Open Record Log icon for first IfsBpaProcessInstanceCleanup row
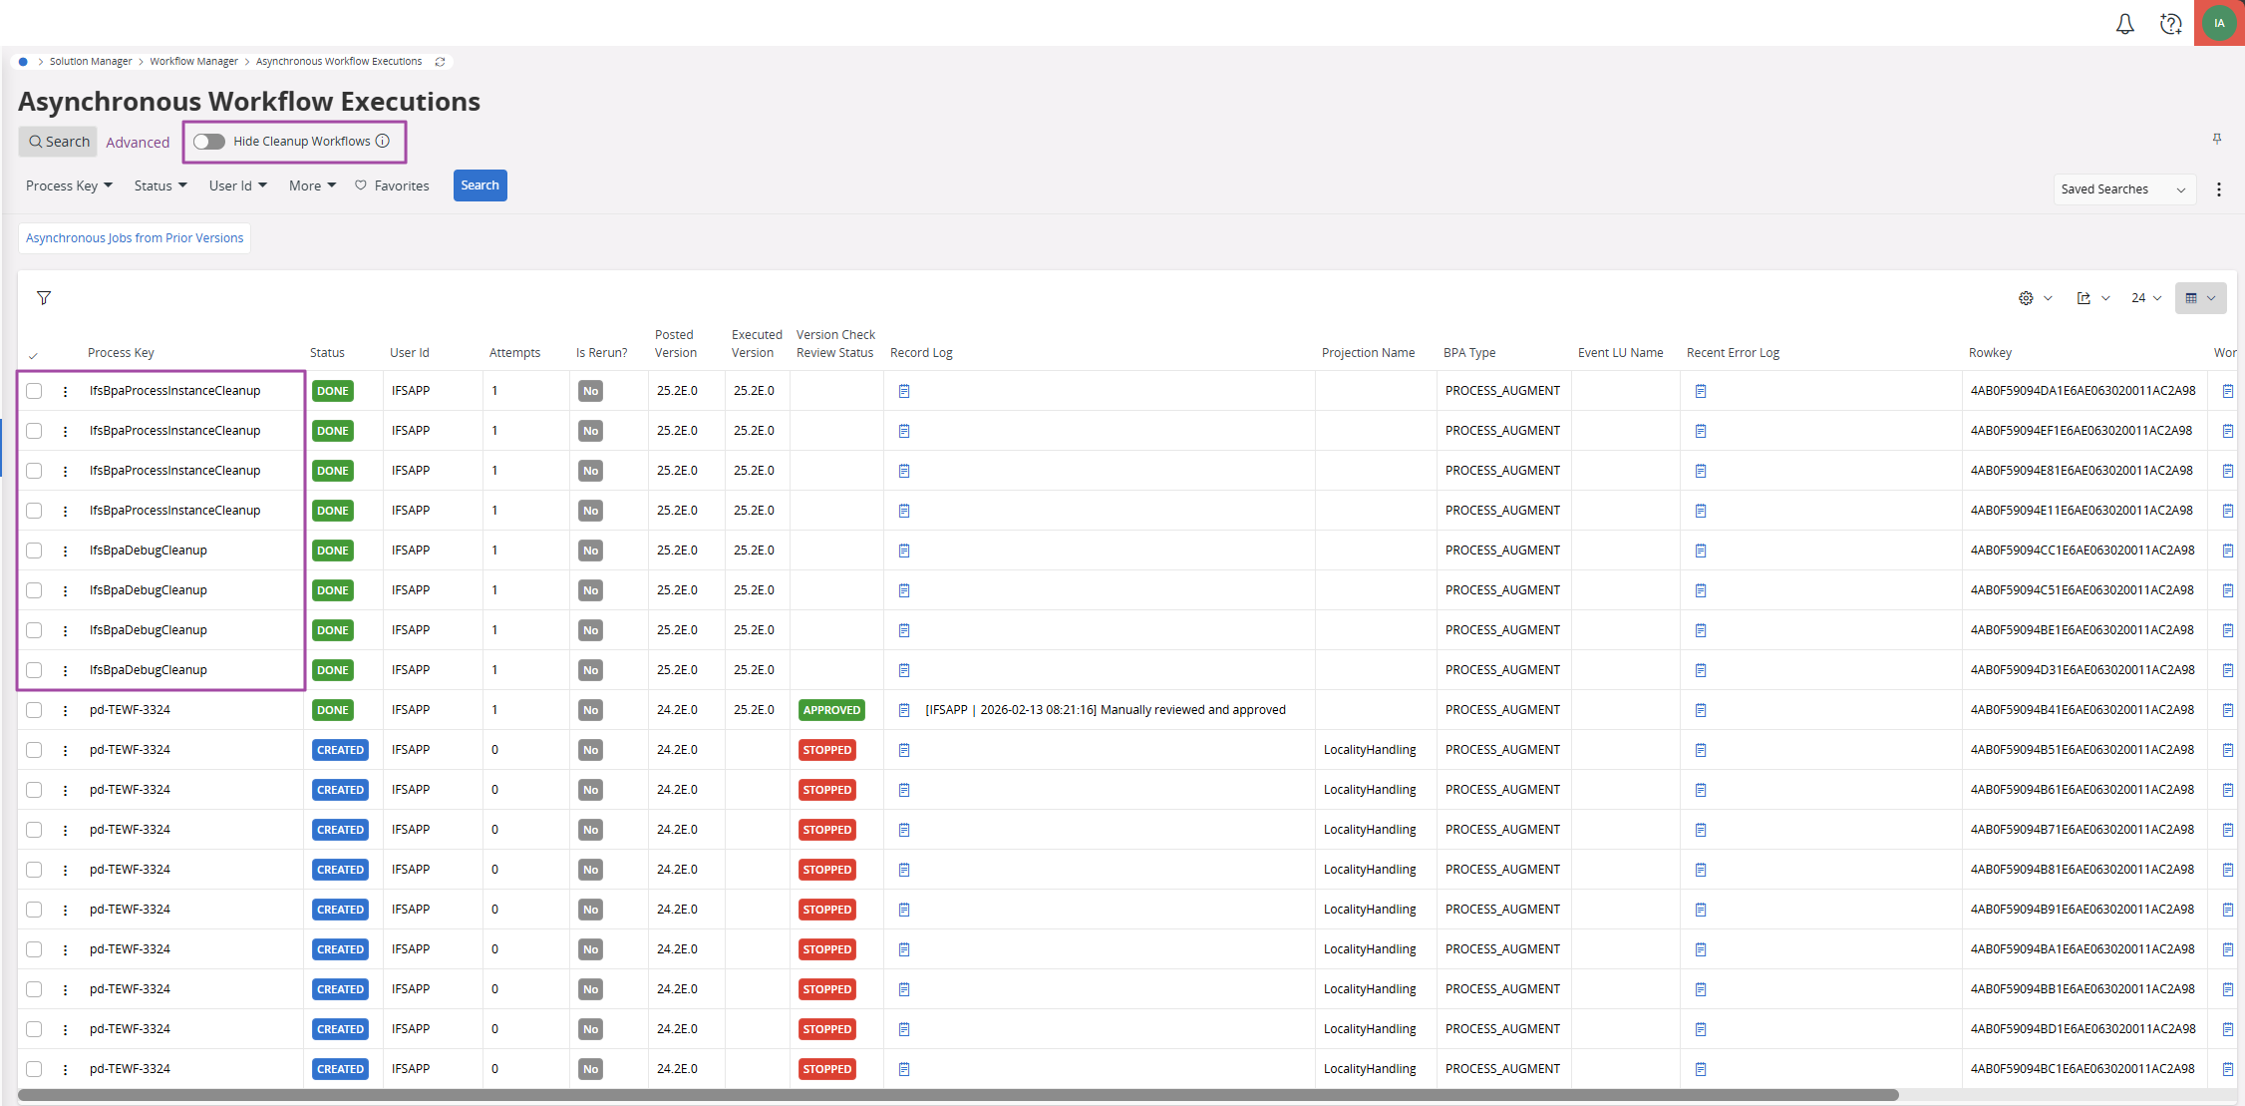 (904, 391)
